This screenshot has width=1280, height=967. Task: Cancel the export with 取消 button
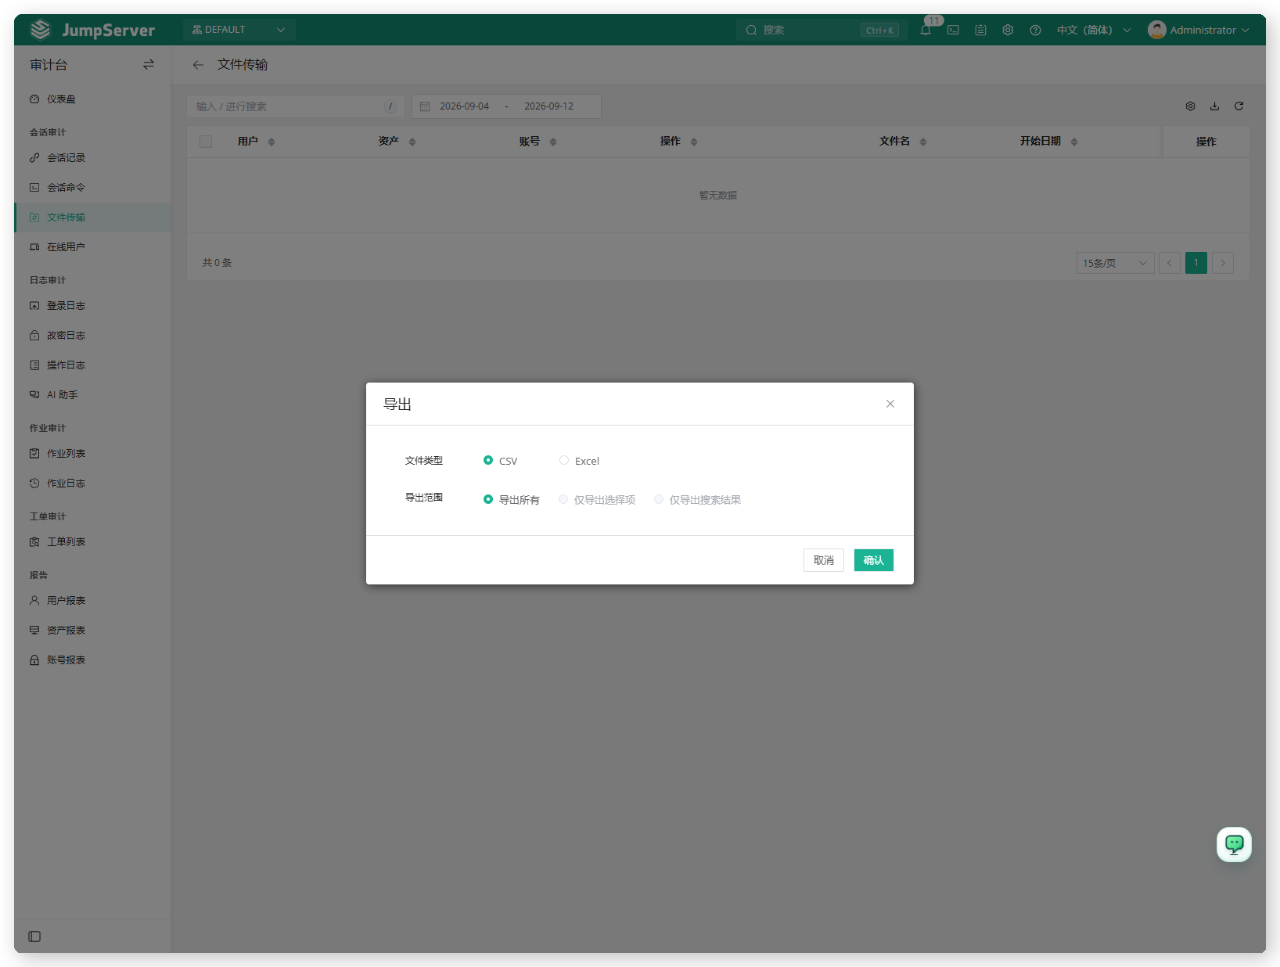[x=824, y=560]
